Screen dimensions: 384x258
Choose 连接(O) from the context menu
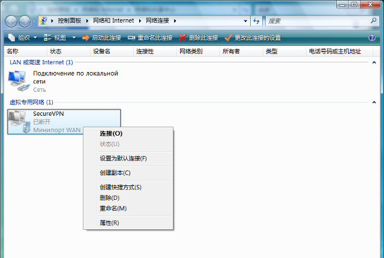click(x=111, y=133)
